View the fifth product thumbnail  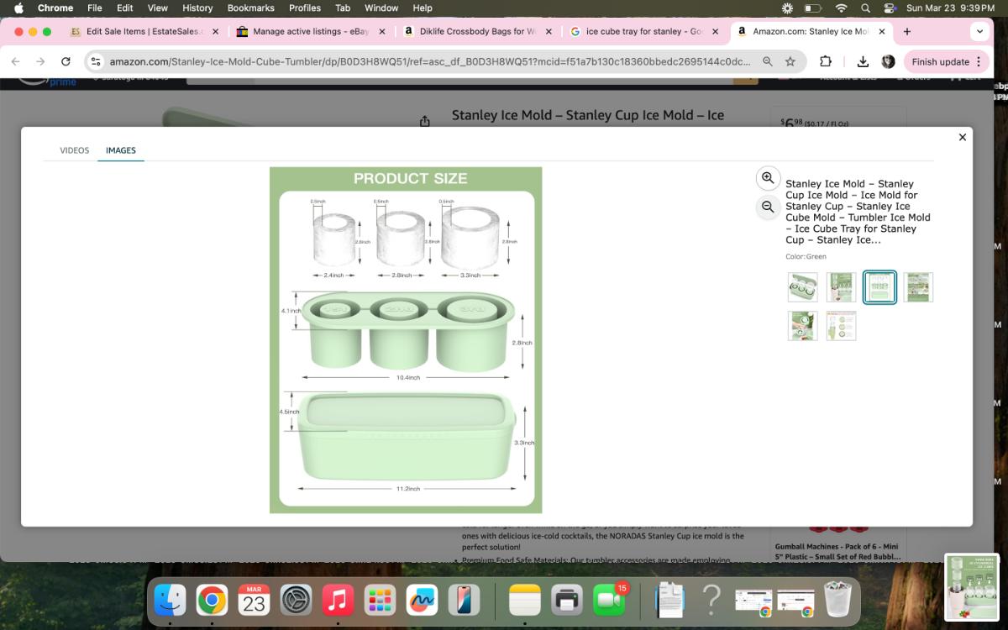click(x=802, y=326)
